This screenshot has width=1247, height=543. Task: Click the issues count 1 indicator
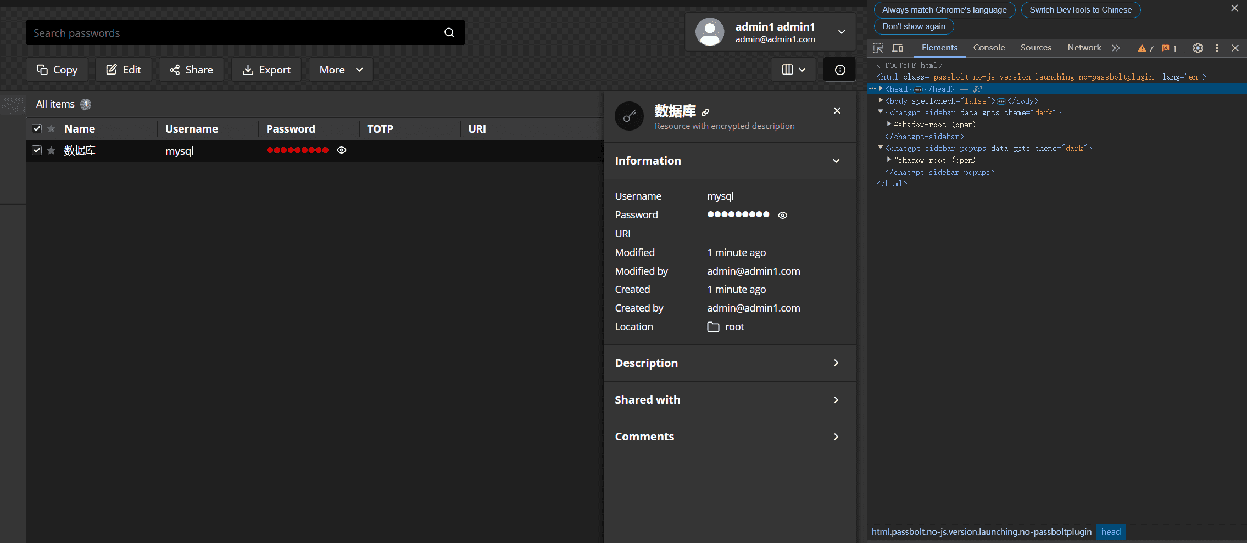point(1170,48)
